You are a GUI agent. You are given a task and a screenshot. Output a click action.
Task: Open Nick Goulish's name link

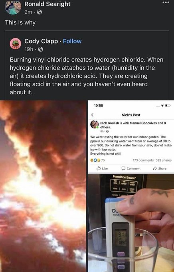click(110, 123)
